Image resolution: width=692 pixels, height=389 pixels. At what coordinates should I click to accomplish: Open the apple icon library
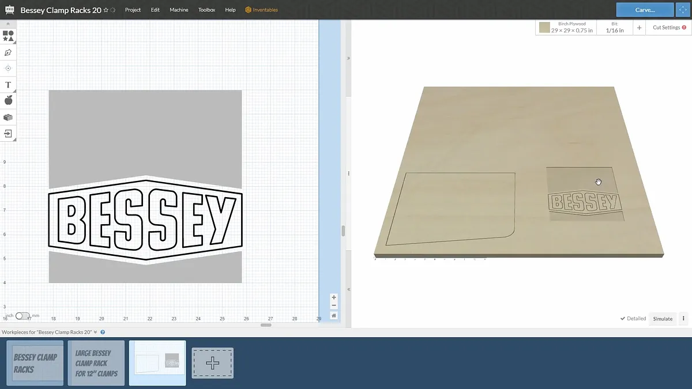[8, 101]
